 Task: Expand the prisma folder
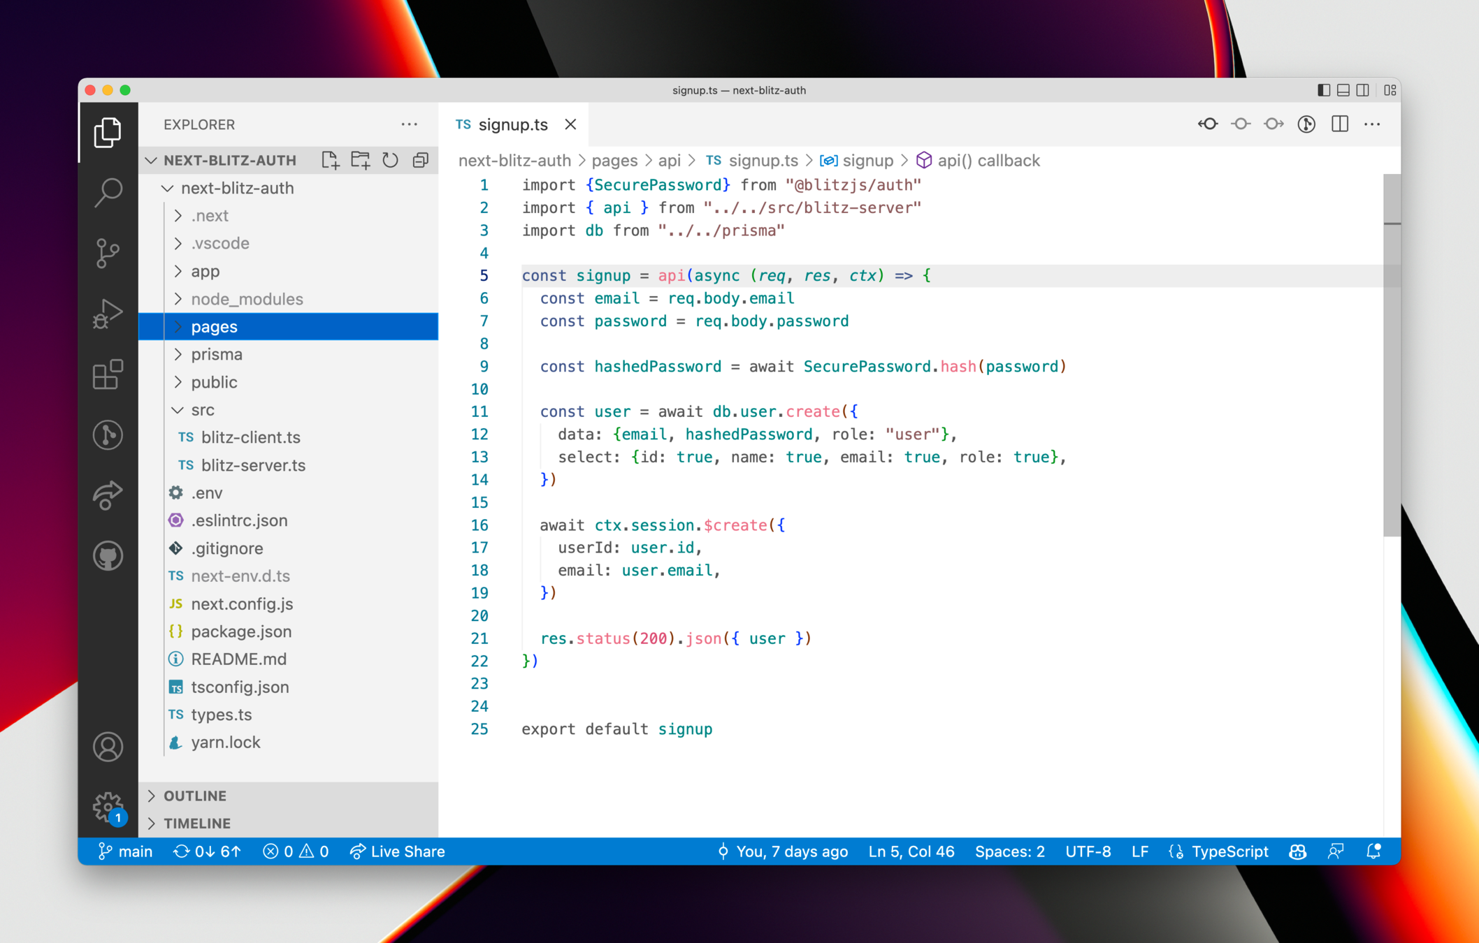click(217, 354)
